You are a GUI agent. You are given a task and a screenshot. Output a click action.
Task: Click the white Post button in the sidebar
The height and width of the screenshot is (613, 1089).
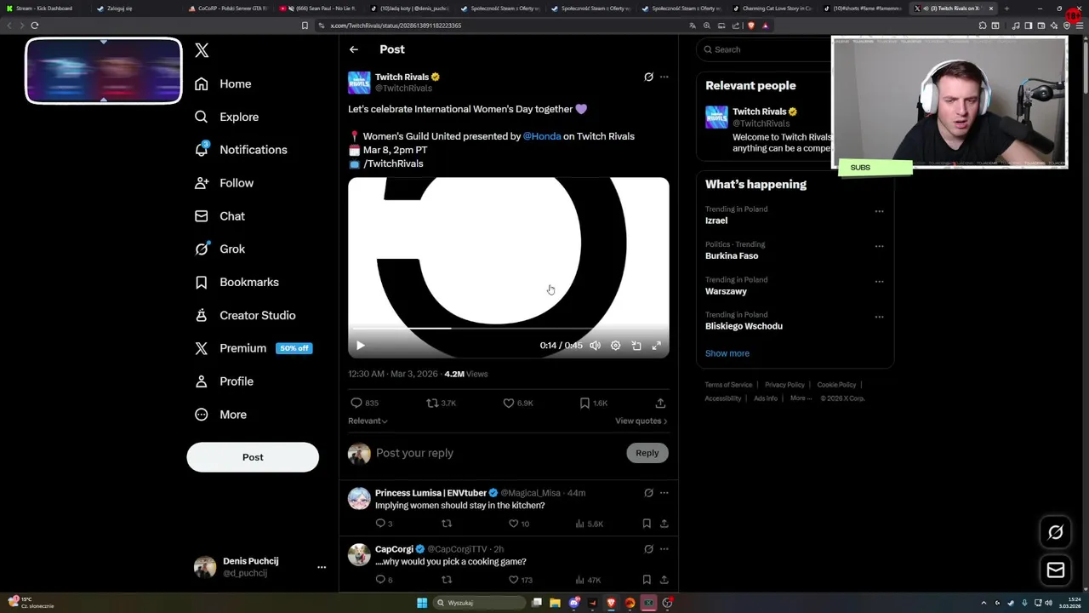253,457
